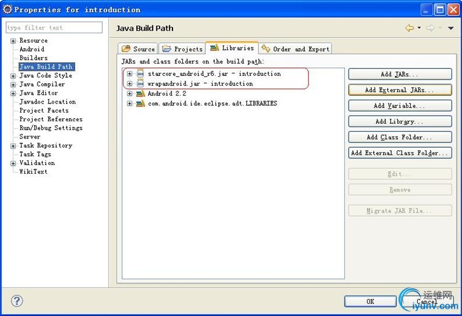Select wrapandroid.jar - introduction row
The width and height of the screenshot is (462, 316).
click(200, 84)
